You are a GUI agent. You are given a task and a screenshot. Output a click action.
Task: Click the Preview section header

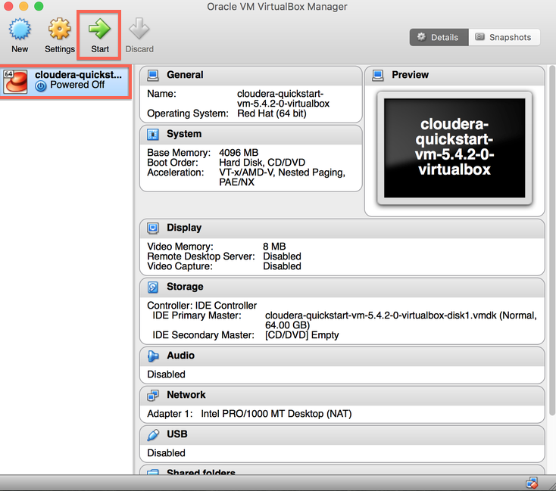[x=454, y=75]
